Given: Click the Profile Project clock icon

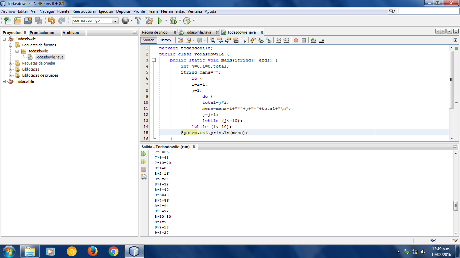Looking at the screenshot, I should pyautogui.click(x=187, y=21).
